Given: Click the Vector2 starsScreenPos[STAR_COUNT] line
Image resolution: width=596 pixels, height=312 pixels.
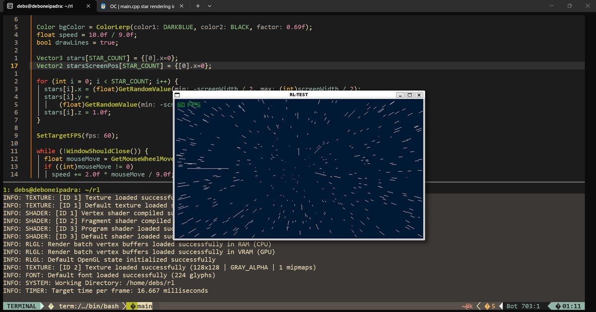Looking at the screenshot, I should coord(124,65).
